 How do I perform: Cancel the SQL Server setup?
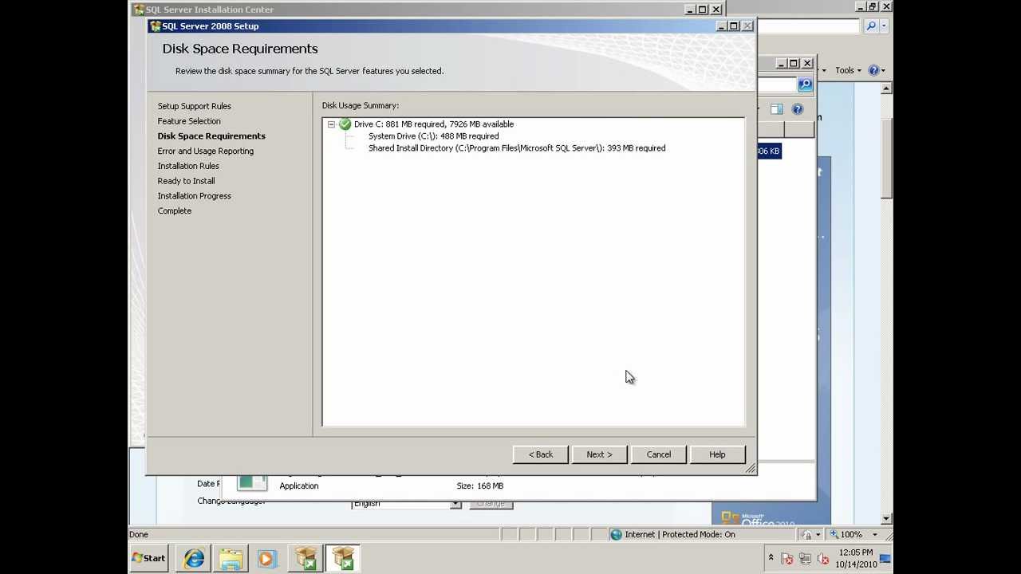(658, 454)
